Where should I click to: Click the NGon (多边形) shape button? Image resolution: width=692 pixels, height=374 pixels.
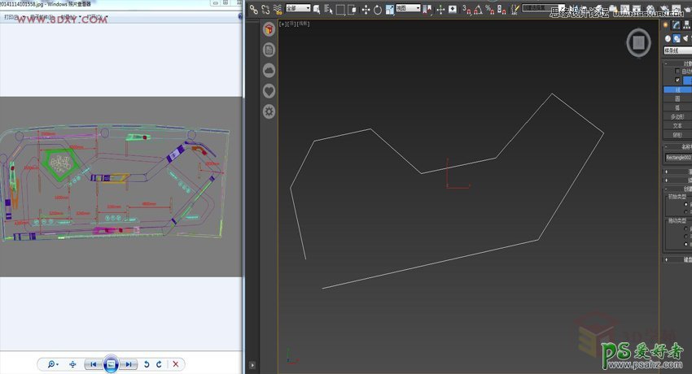coord(677,117)
